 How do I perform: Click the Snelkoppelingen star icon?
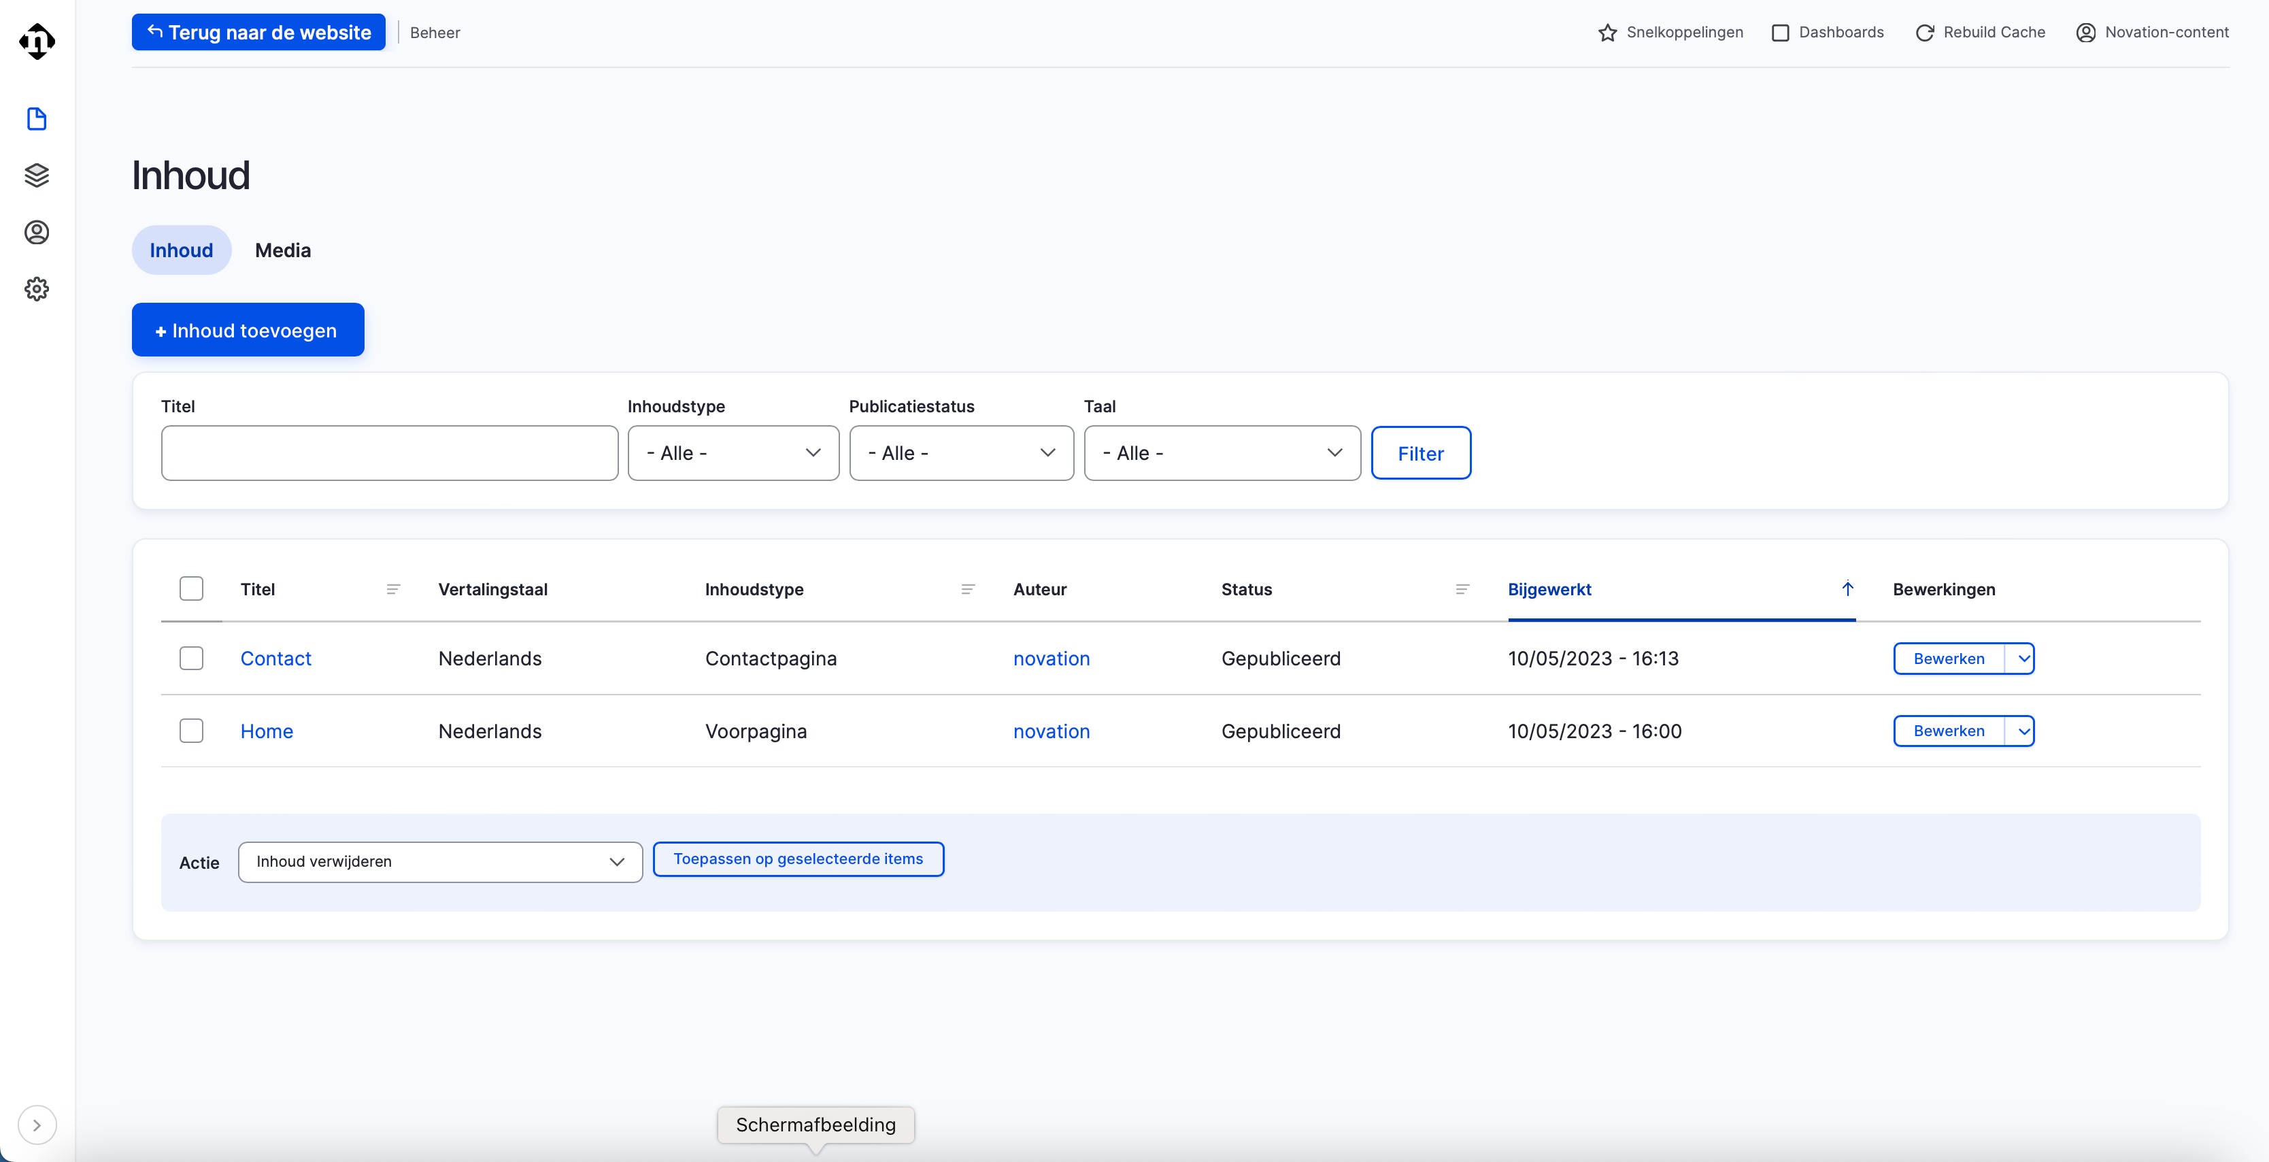pyautogui.click(x=1607, y=33)
